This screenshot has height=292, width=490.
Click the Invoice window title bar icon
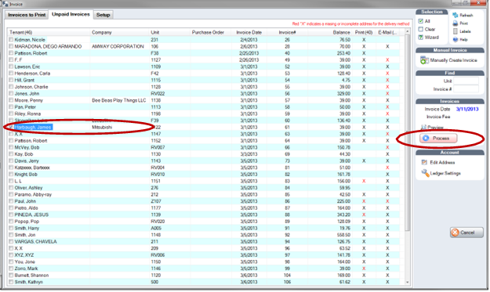click(x=5, y=4)
